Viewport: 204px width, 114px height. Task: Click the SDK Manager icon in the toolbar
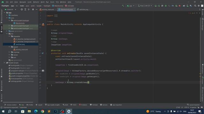(191, 6)
